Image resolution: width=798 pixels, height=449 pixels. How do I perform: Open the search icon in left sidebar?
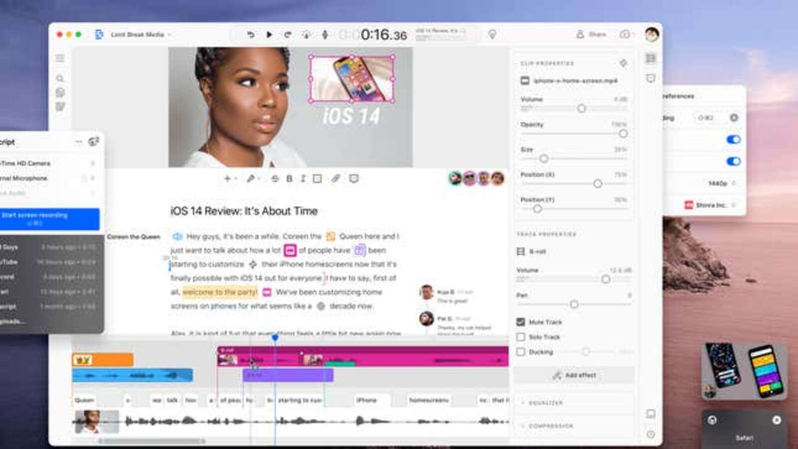(60, 78)
